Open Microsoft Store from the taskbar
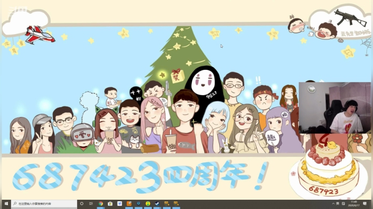373x209 pixels. 110,203
